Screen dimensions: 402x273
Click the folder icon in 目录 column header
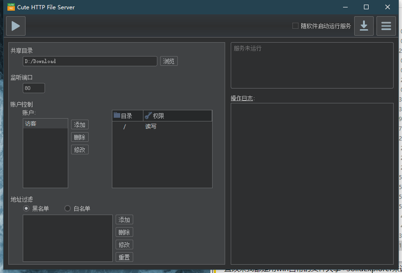[117, 115]
